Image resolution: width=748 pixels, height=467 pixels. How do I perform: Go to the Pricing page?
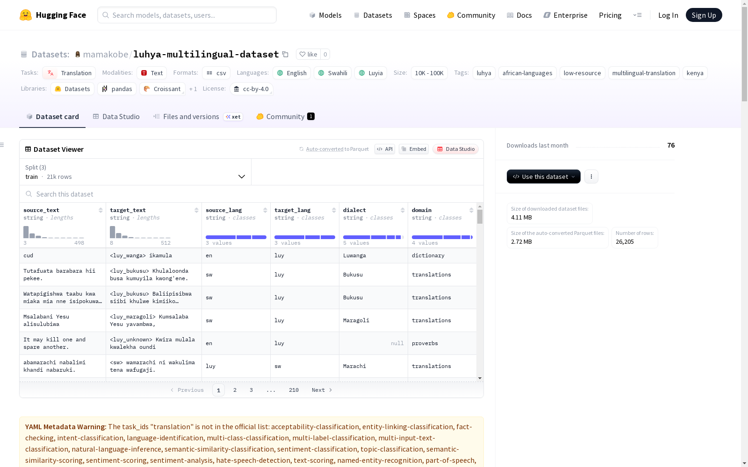(x=610, y=15)
